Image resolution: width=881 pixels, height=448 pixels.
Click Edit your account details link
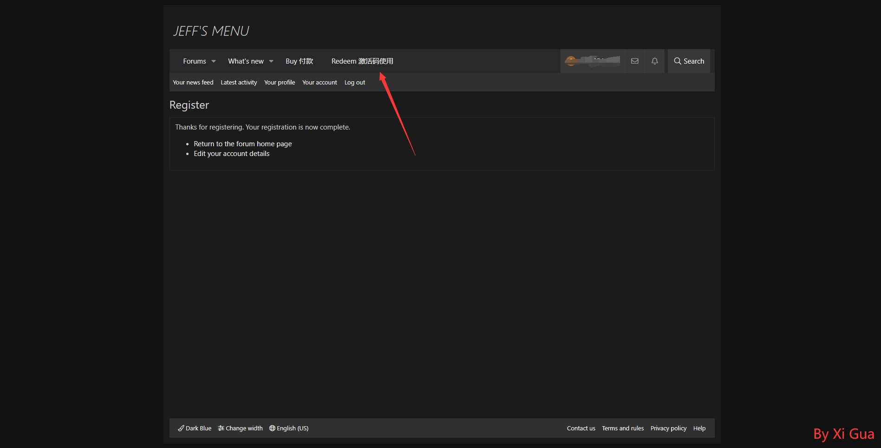pos(231,154)
